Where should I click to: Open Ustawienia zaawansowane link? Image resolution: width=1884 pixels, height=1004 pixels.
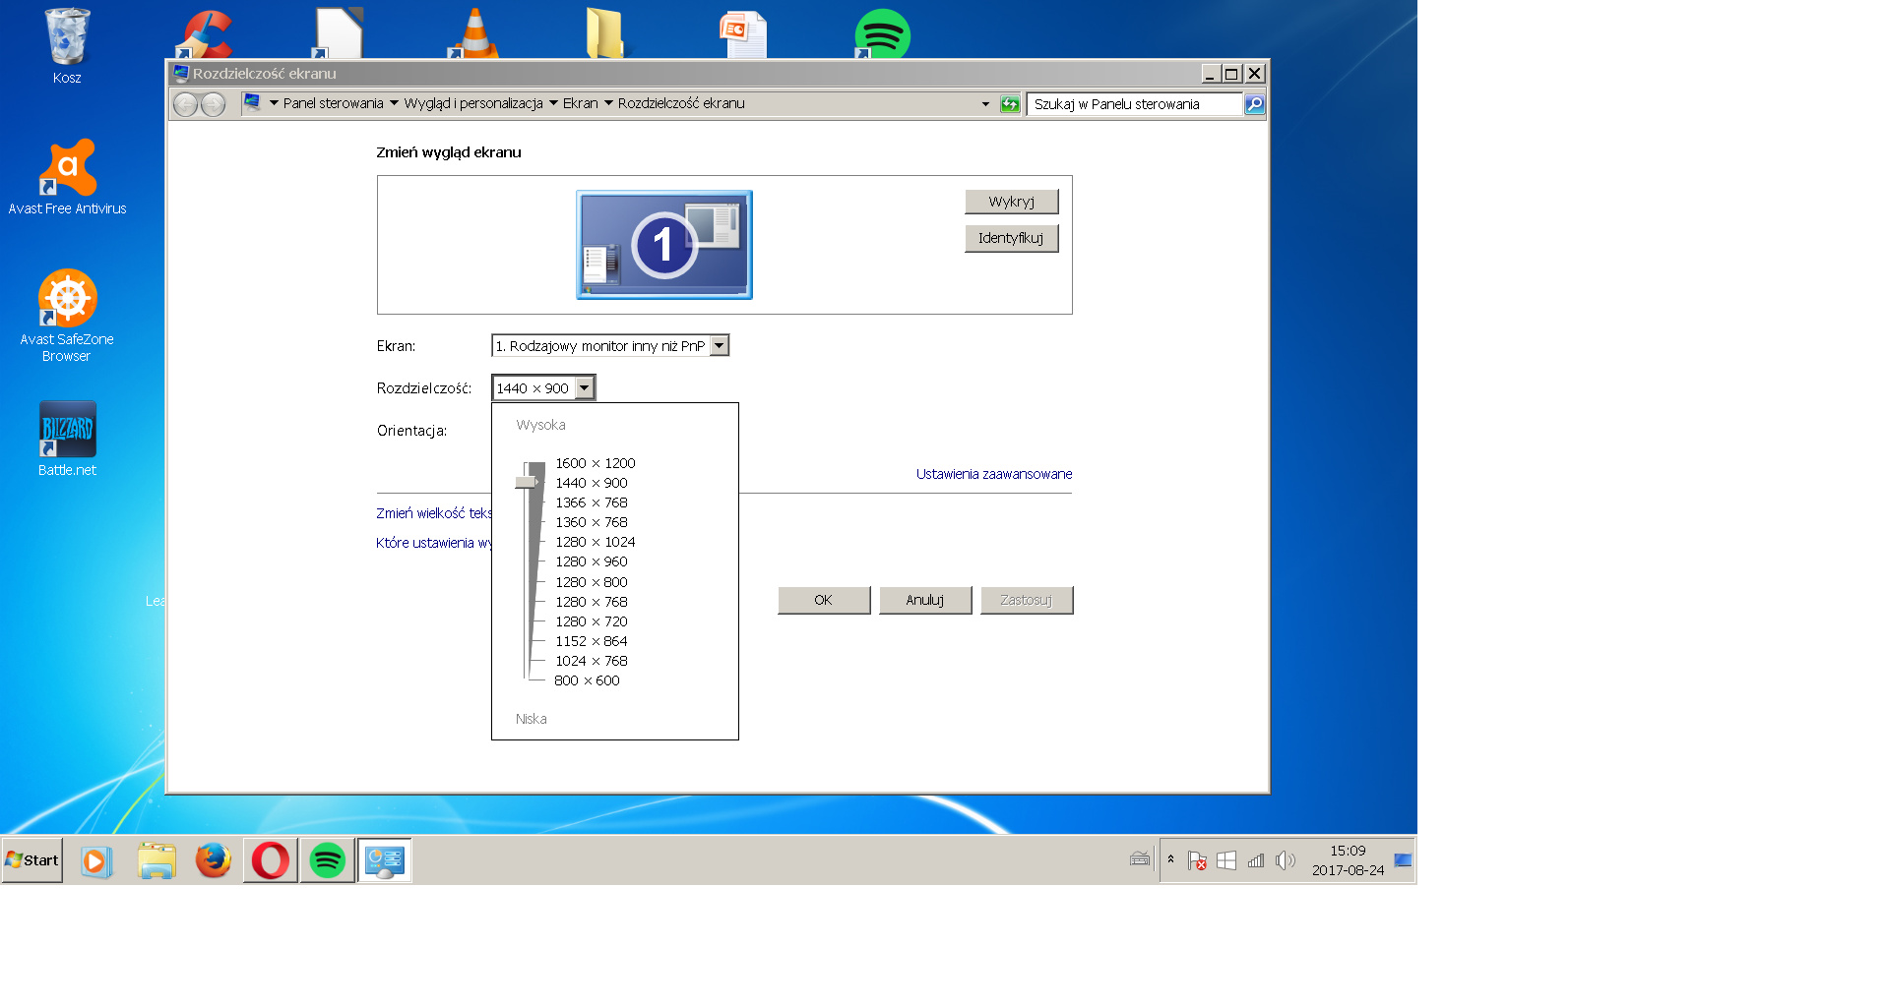[994, 474]
